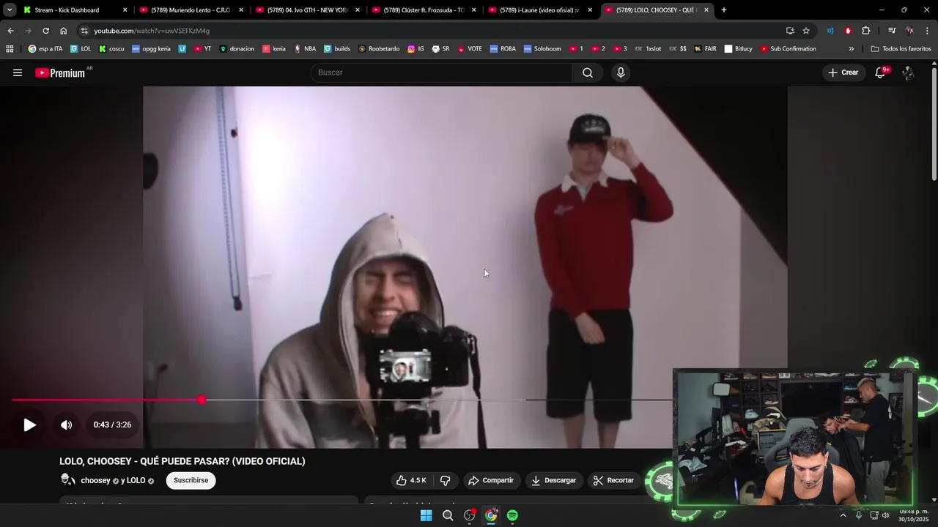Open the Roobetardo bookmark

coord(379,49)
